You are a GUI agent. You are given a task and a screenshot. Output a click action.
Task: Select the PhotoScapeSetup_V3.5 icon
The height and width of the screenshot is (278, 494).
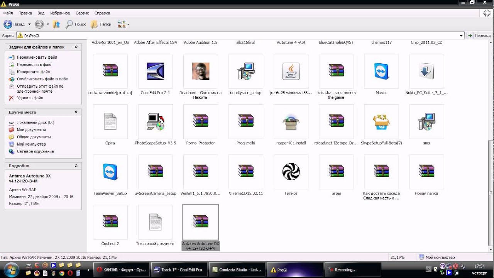pos(156,122)
